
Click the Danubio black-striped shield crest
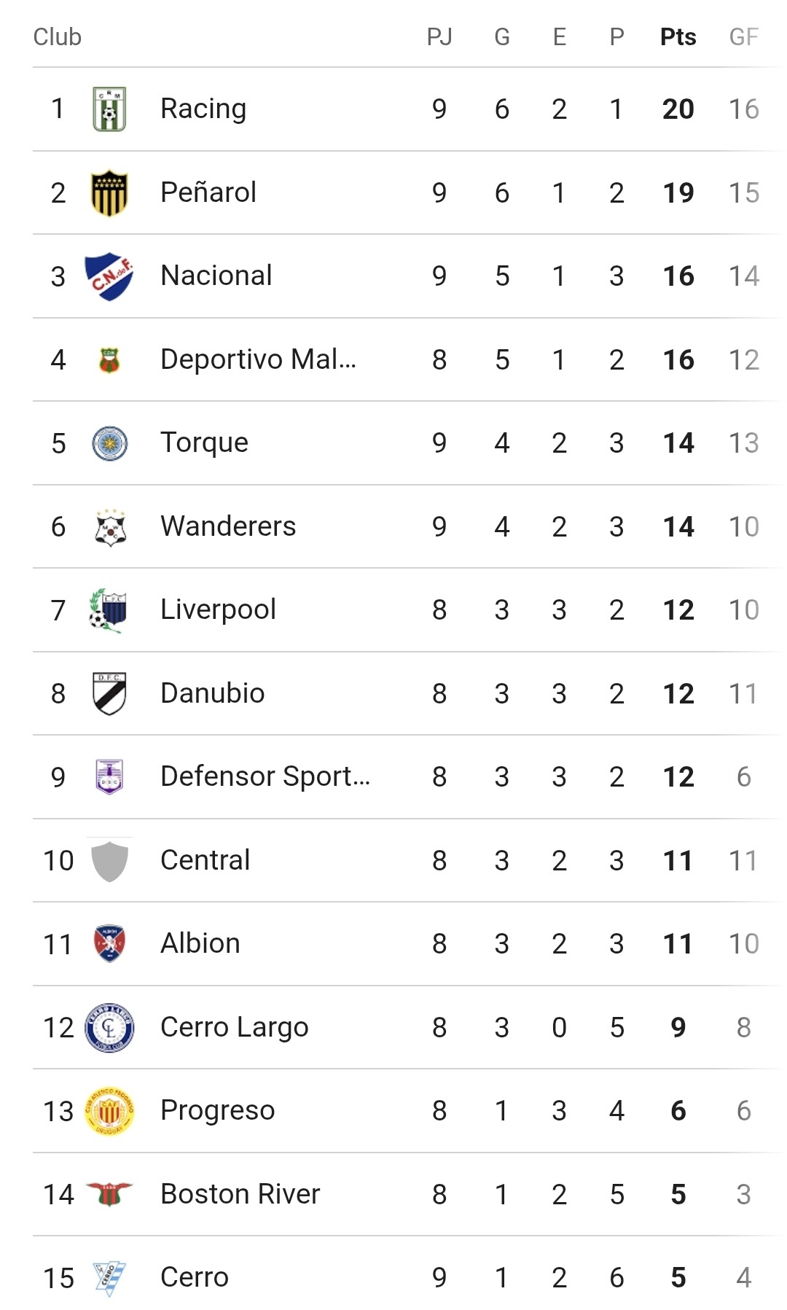click(x=109, y=693)
